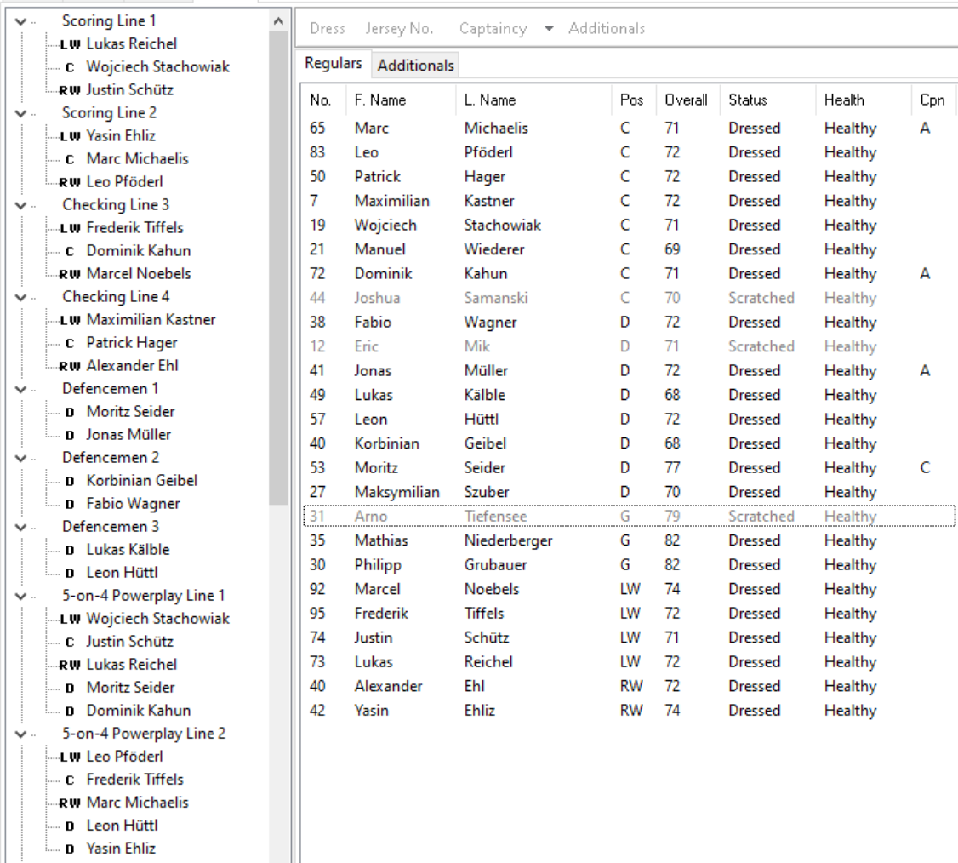Select Yasin Ehliz in Scoring Line 2
The width and height of the screenshot is (958, 863).
coord(121,135)
